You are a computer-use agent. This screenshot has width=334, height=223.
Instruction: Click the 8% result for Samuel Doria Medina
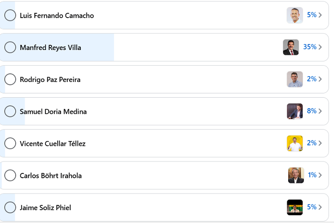click(312, 111)
